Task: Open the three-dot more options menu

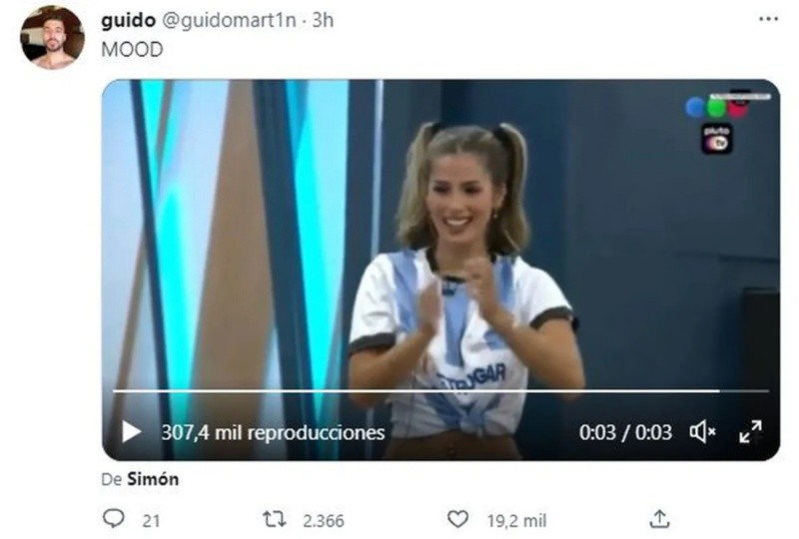Action: pos(768,19)
